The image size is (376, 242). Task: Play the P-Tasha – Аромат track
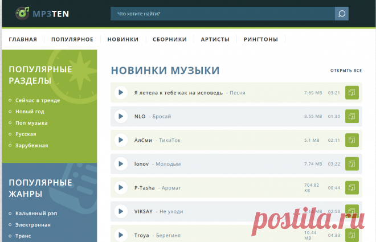(120, 187)
